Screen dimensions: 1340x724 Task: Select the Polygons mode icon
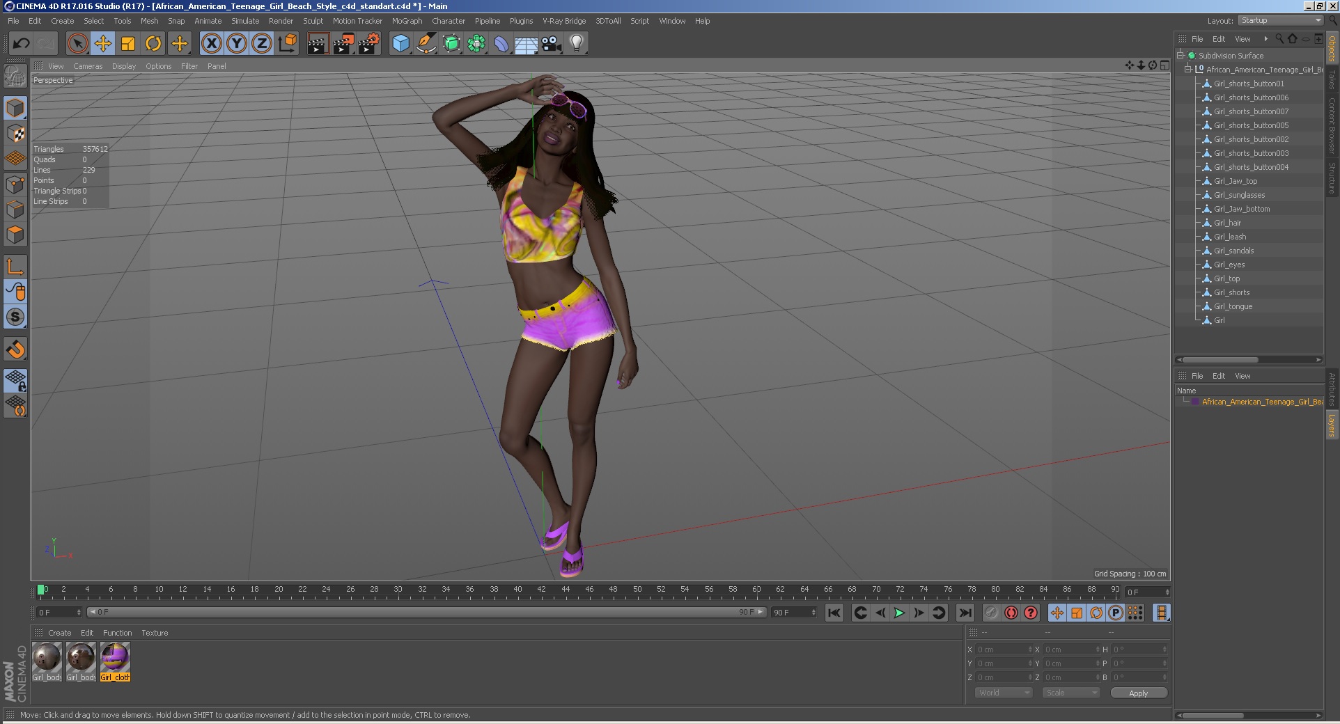click(15, 235)
